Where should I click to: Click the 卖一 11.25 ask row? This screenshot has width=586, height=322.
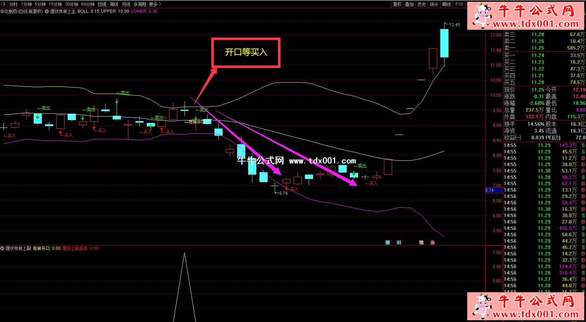(x=544, y=48)
